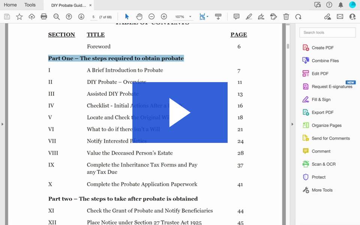
Task: Collapse the right tools pane
Action: point(292,124)
